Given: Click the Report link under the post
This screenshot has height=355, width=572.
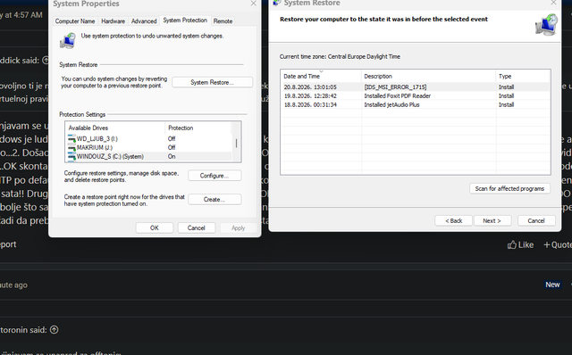Looking at the screenshot, I should point(8,244).
